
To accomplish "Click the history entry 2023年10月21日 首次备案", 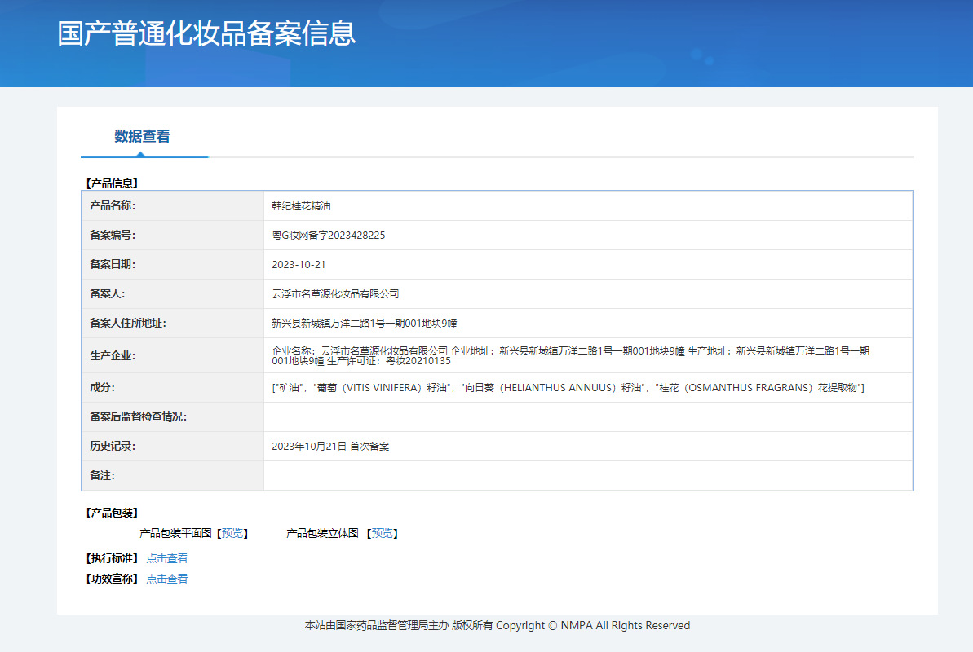I will [330, 447].
